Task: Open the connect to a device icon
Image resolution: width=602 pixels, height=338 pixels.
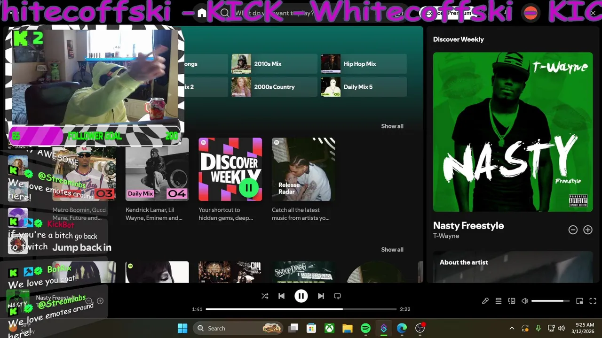Action: click(x=512, y=301)
